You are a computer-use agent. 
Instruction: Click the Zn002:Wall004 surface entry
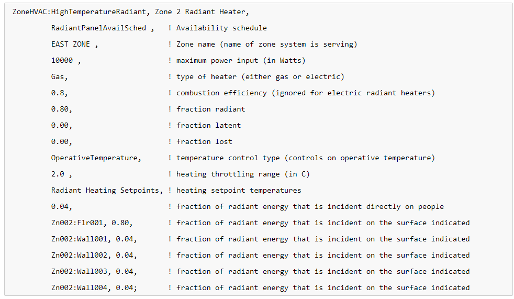coord(79,287)
